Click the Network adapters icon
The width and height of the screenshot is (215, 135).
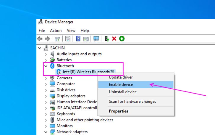coord(52,132)
